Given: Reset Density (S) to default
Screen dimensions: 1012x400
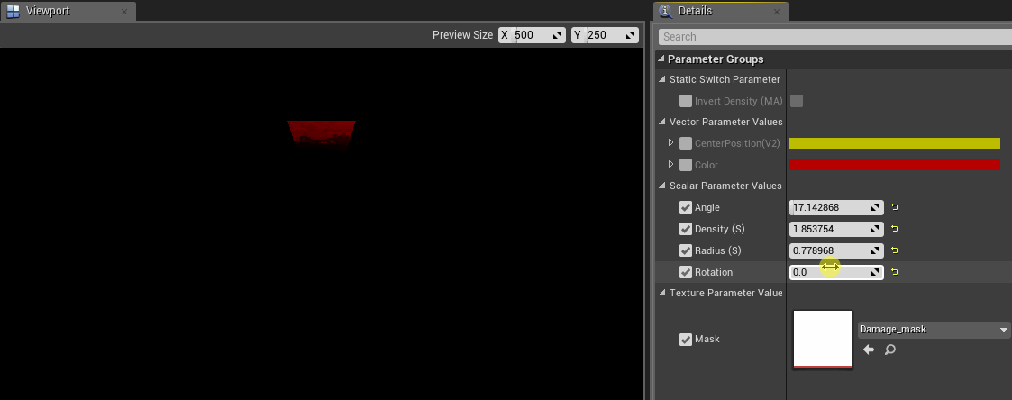Looking at the screenshot, I should [895, 229].
